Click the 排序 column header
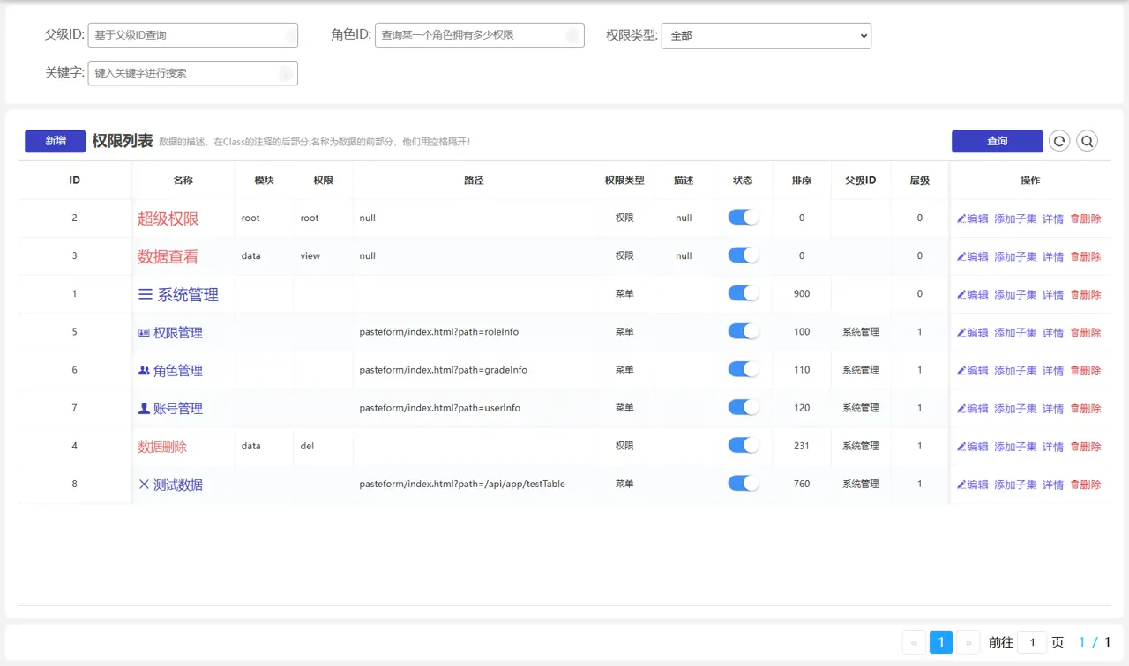 (x=802, y=180)
